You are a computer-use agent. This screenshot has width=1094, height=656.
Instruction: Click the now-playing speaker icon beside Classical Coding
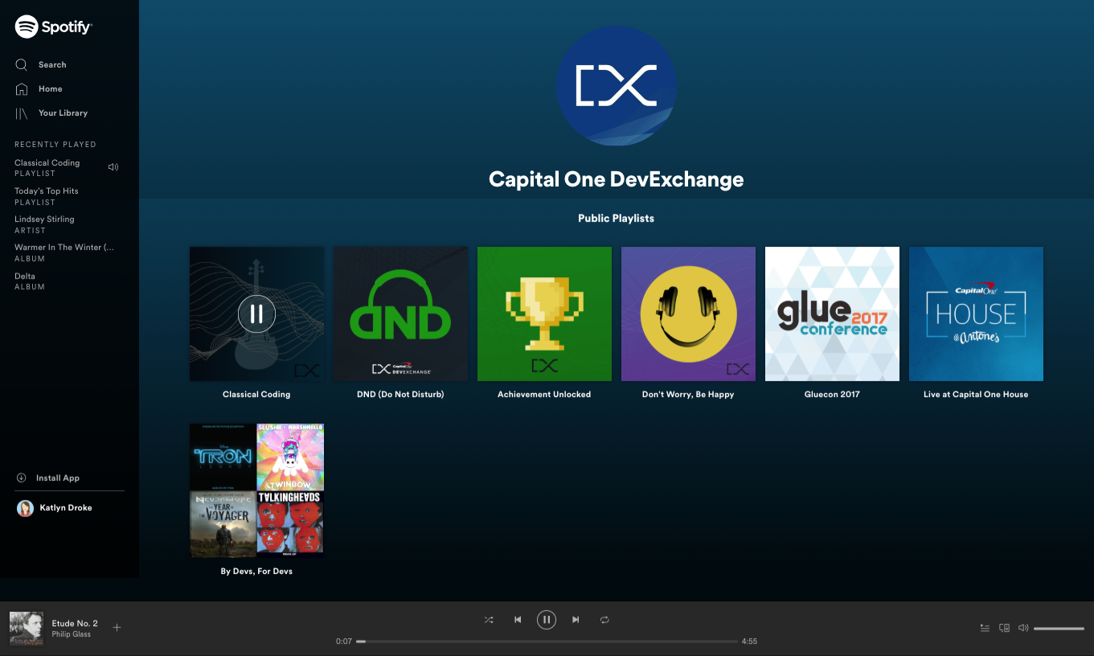tap(113, 167)
